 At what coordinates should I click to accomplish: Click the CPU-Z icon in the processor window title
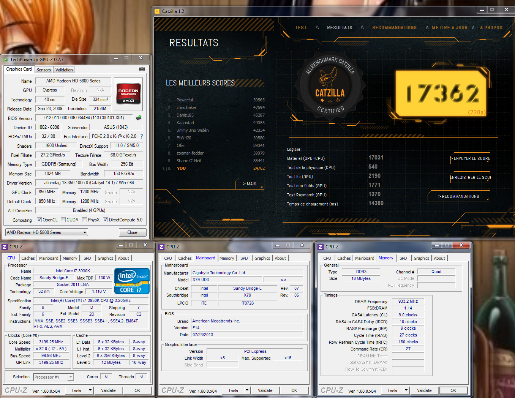[x=5, y=247]
